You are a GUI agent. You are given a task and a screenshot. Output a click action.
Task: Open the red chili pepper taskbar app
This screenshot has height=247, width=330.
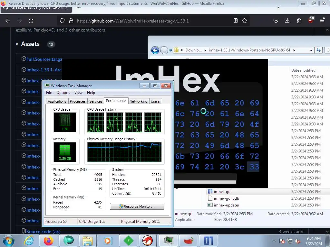click(188, 241)
